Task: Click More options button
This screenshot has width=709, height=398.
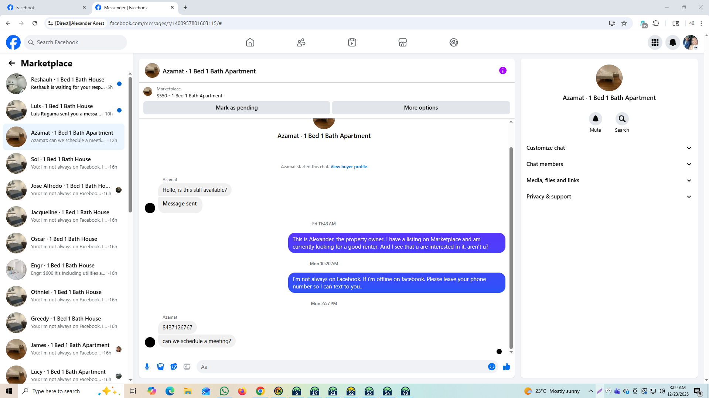Action: pos(421,108)
